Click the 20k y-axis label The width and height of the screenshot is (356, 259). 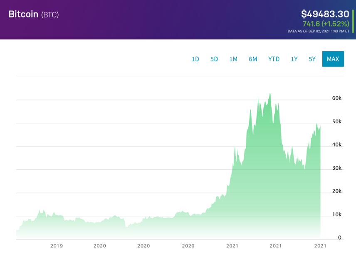tap(336, 191)
